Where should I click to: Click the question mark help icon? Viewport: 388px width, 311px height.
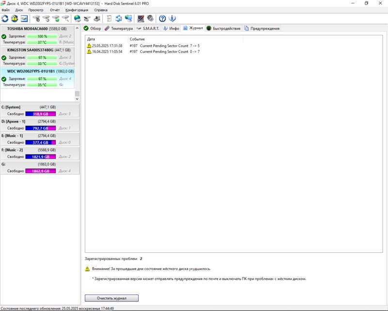tap(162, 18)
